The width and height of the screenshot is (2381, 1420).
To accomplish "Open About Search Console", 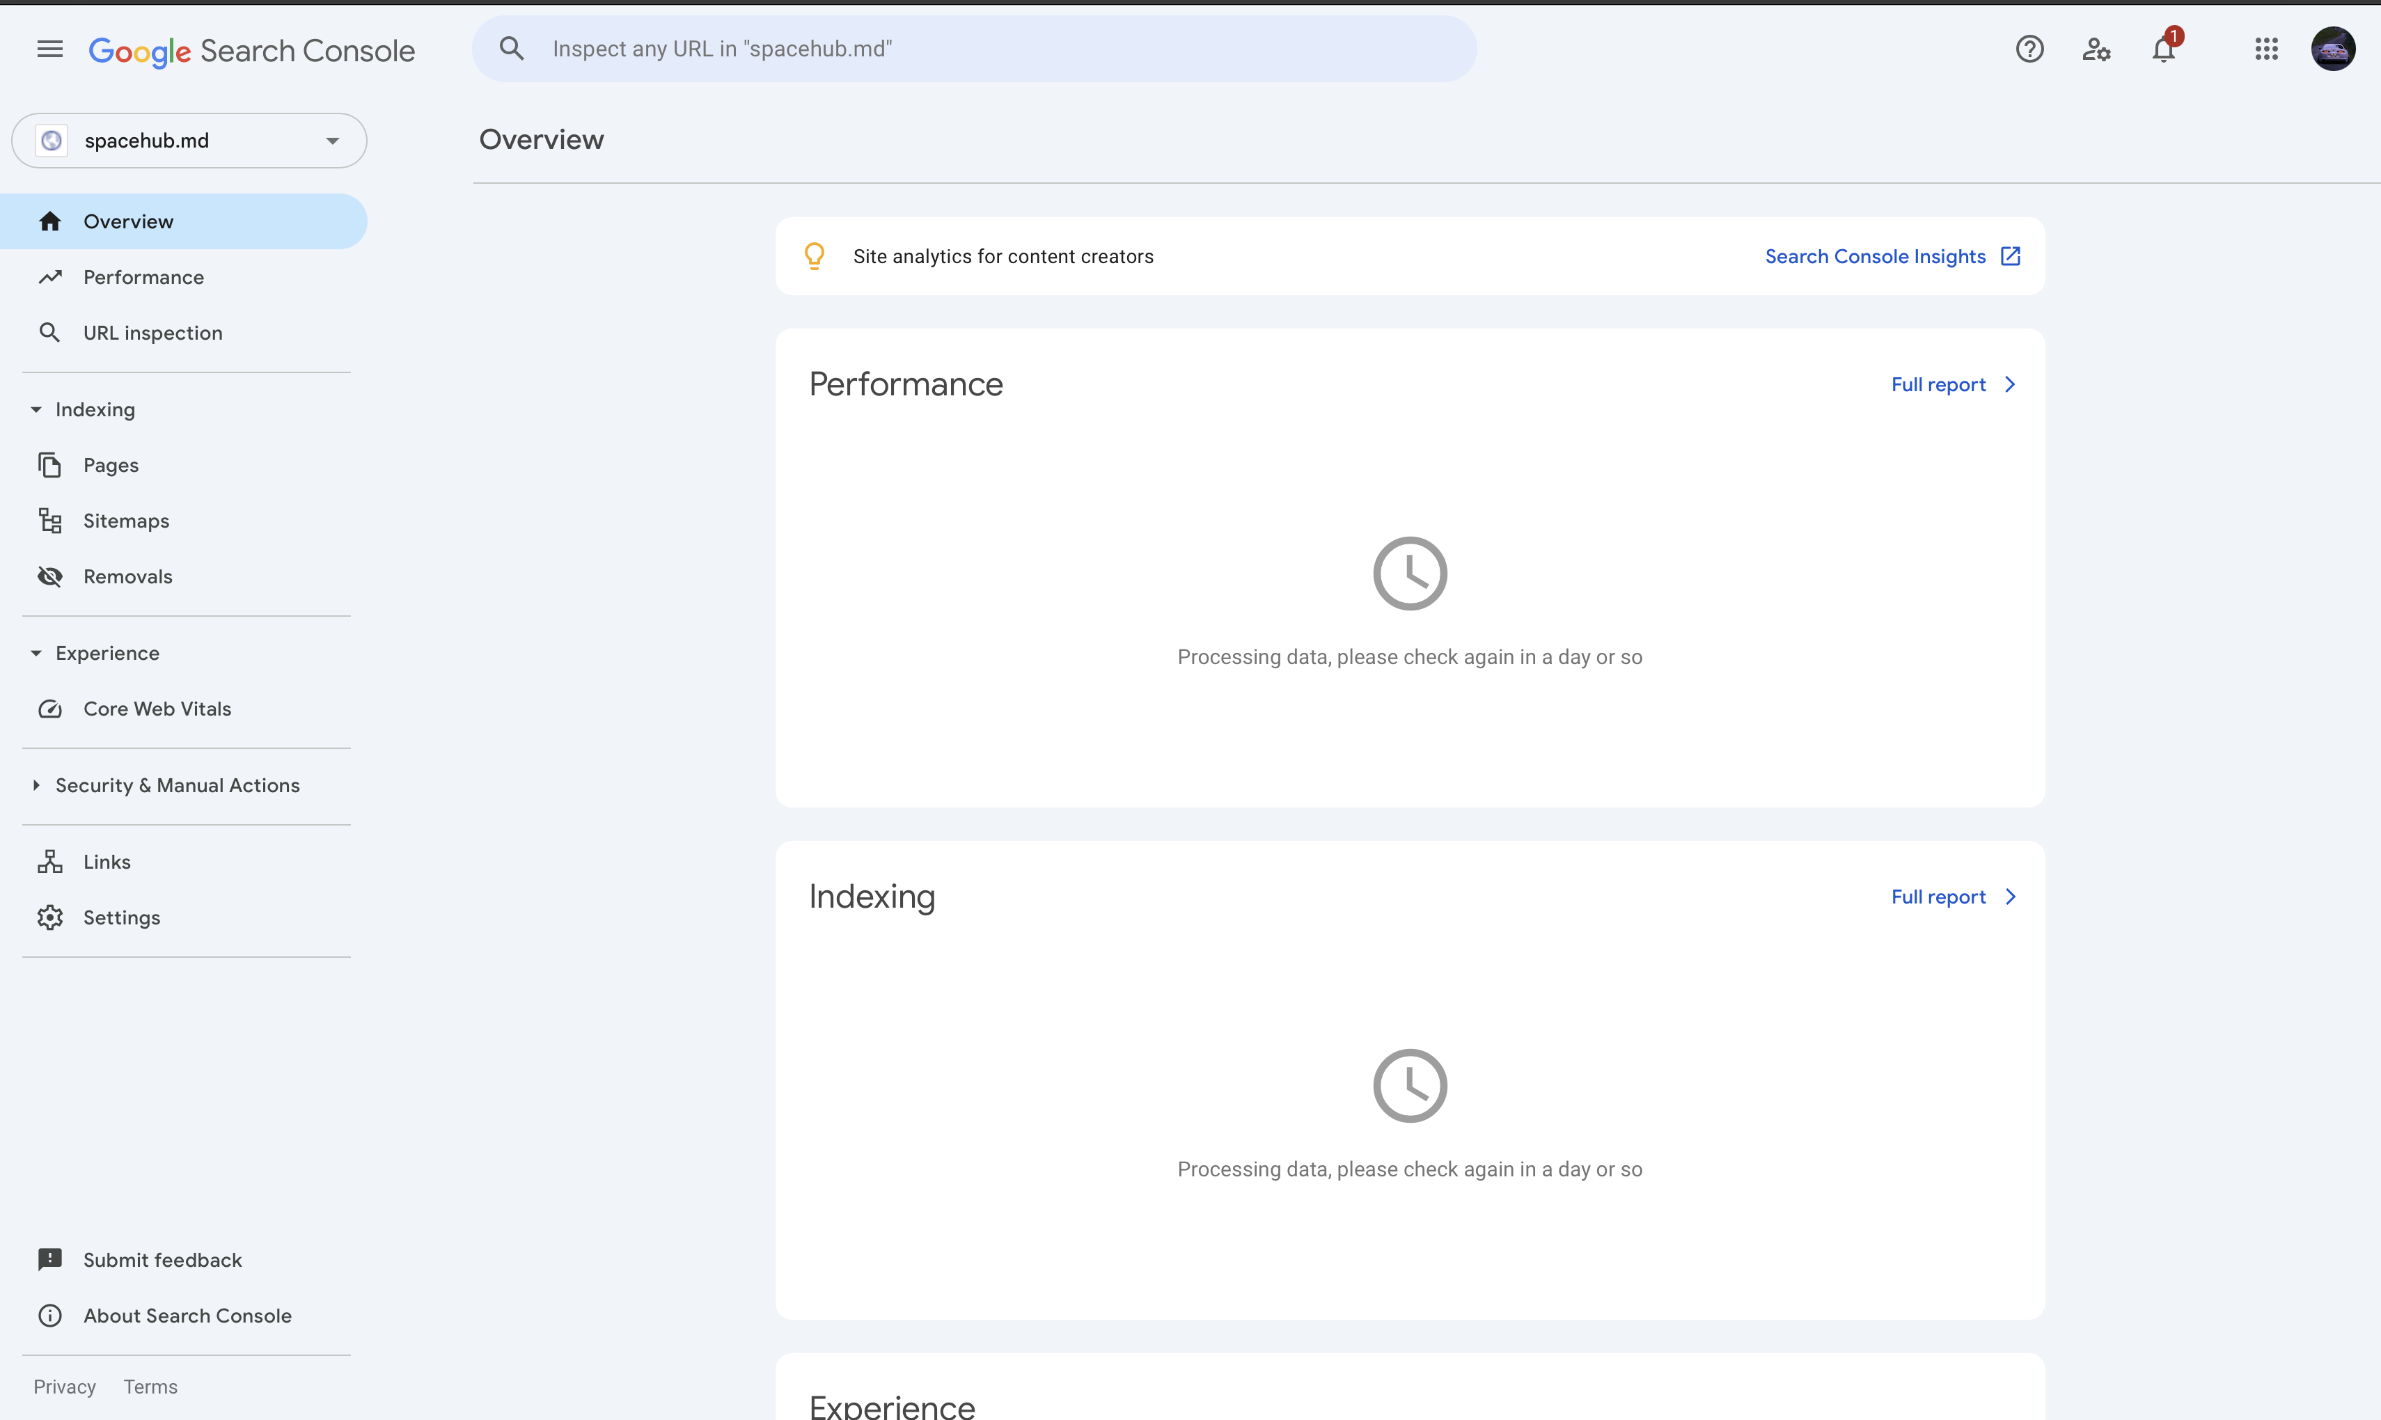I will coord(187,1316).
